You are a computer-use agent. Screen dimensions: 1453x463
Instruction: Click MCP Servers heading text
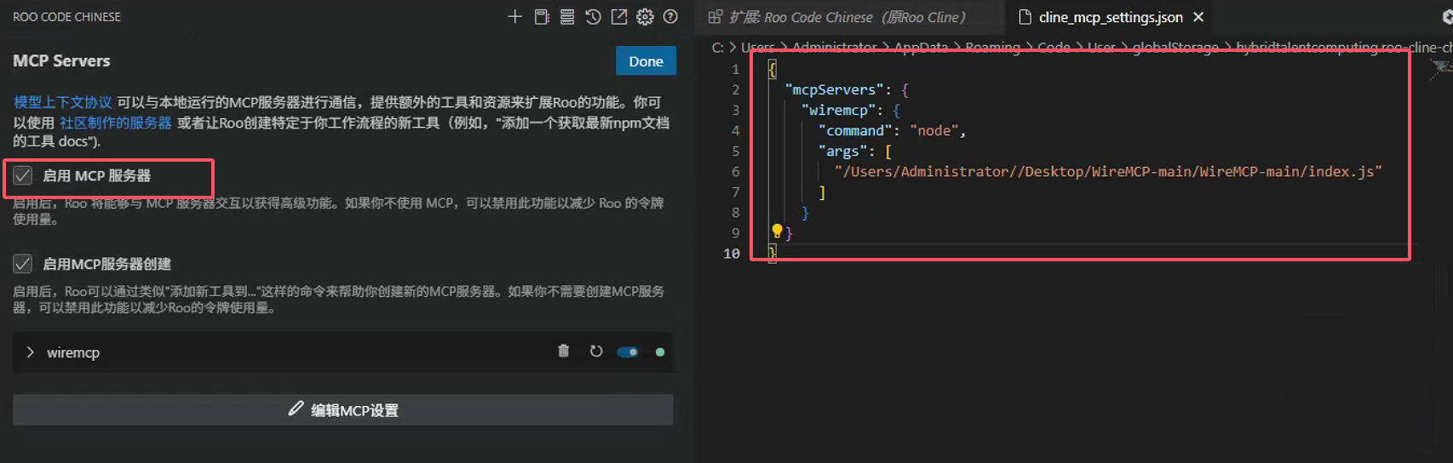61,60
